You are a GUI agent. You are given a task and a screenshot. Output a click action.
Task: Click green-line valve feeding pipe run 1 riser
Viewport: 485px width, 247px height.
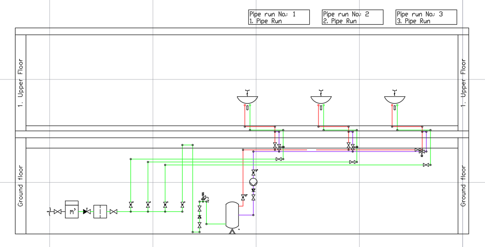[279, 159]
